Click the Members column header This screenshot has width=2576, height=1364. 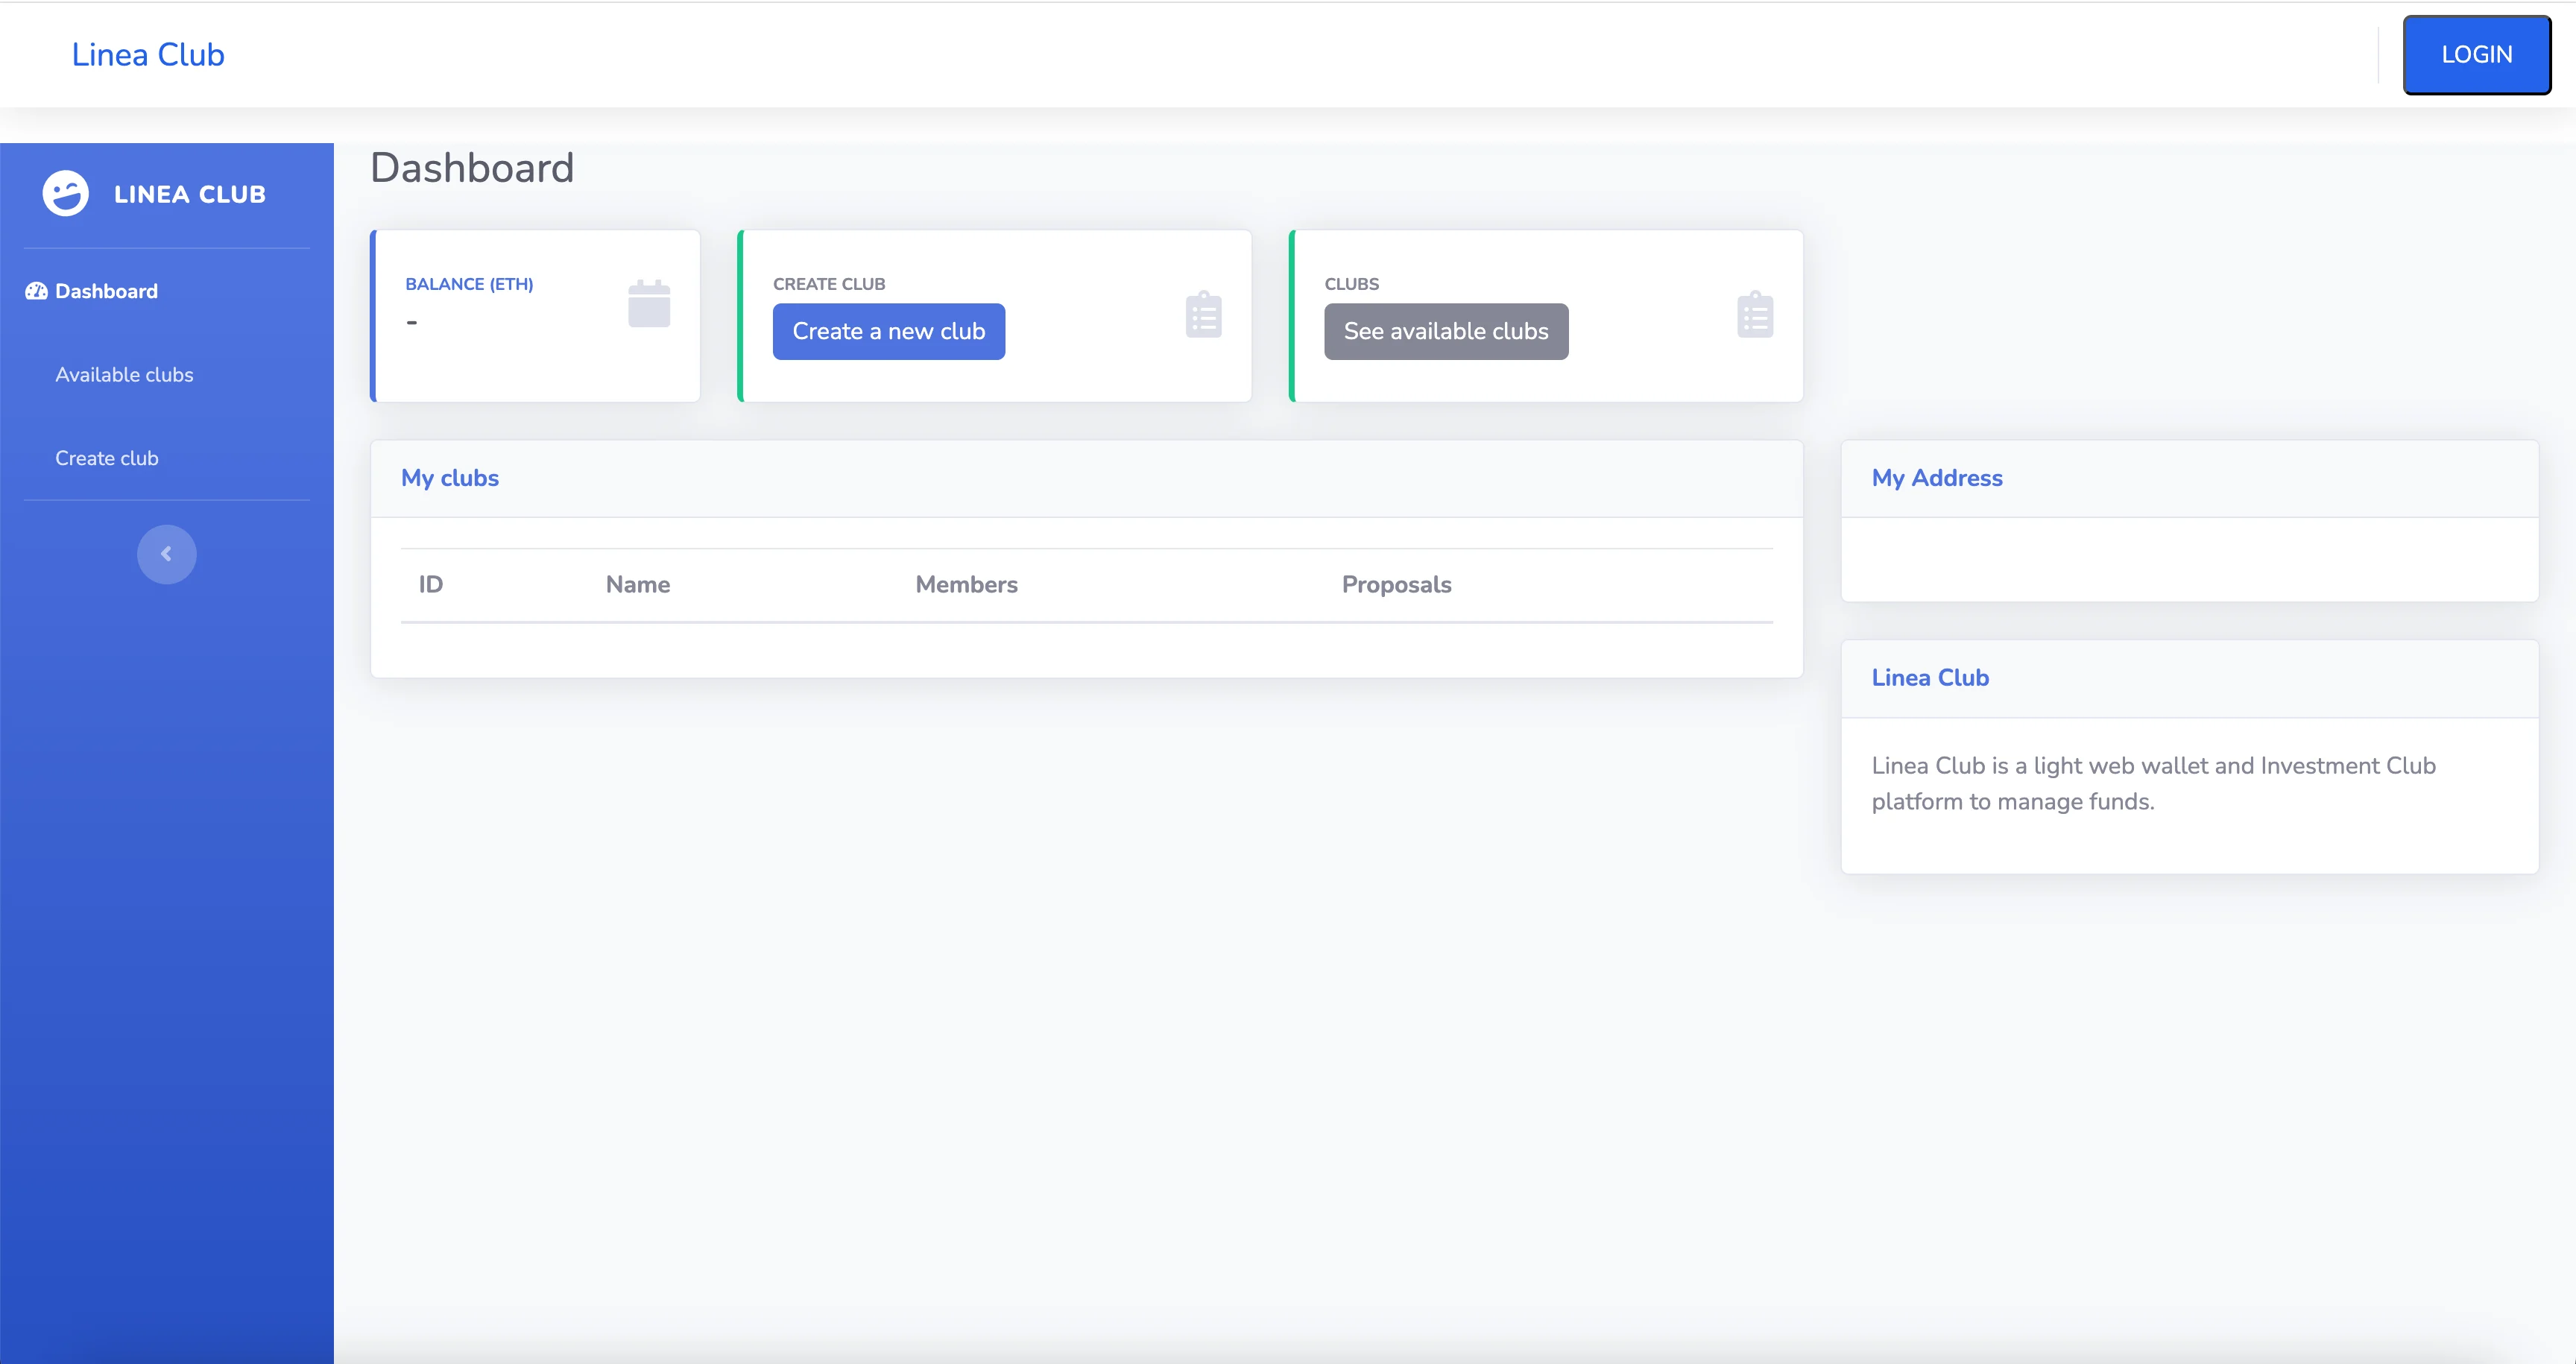pyautogui.click(x=966, y=584)
